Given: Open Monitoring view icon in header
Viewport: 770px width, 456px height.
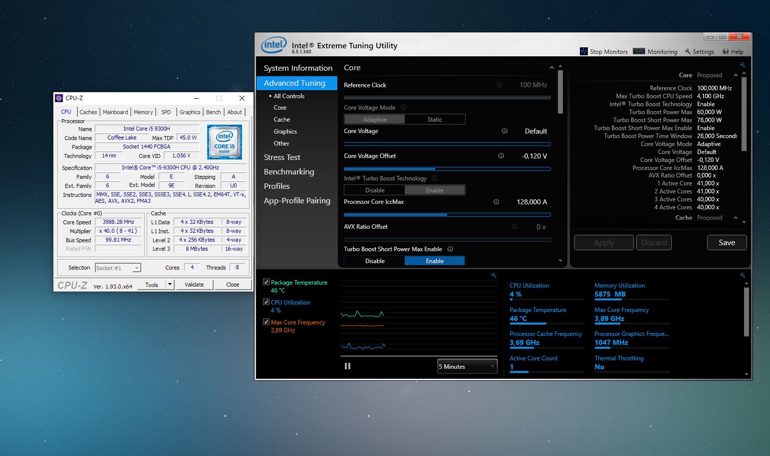Looking at the screenshot, I should point(639,51).
